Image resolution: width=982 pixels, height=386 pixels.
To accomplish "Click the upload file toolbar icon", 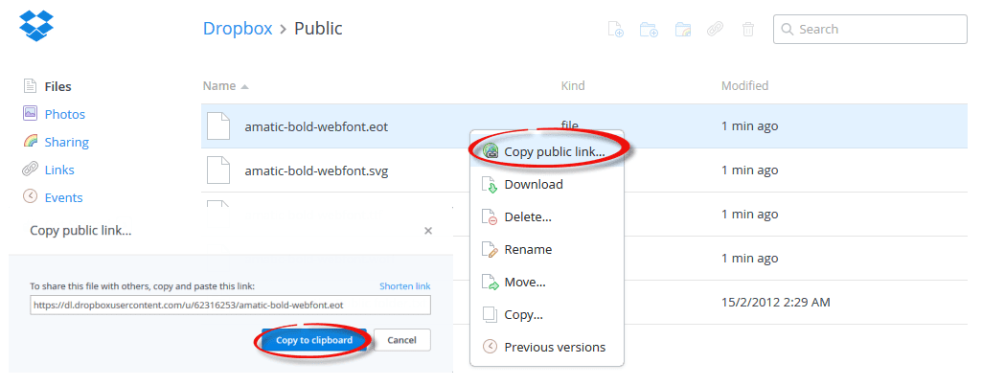I will (616, 30).
